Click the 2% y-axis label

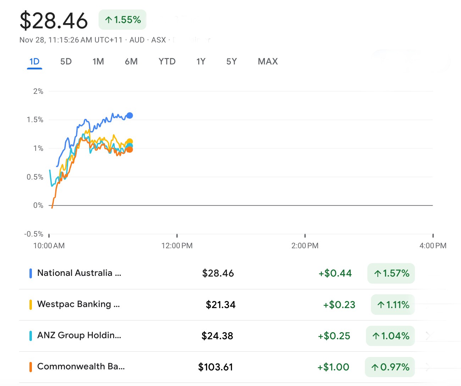tap(38, 91)
